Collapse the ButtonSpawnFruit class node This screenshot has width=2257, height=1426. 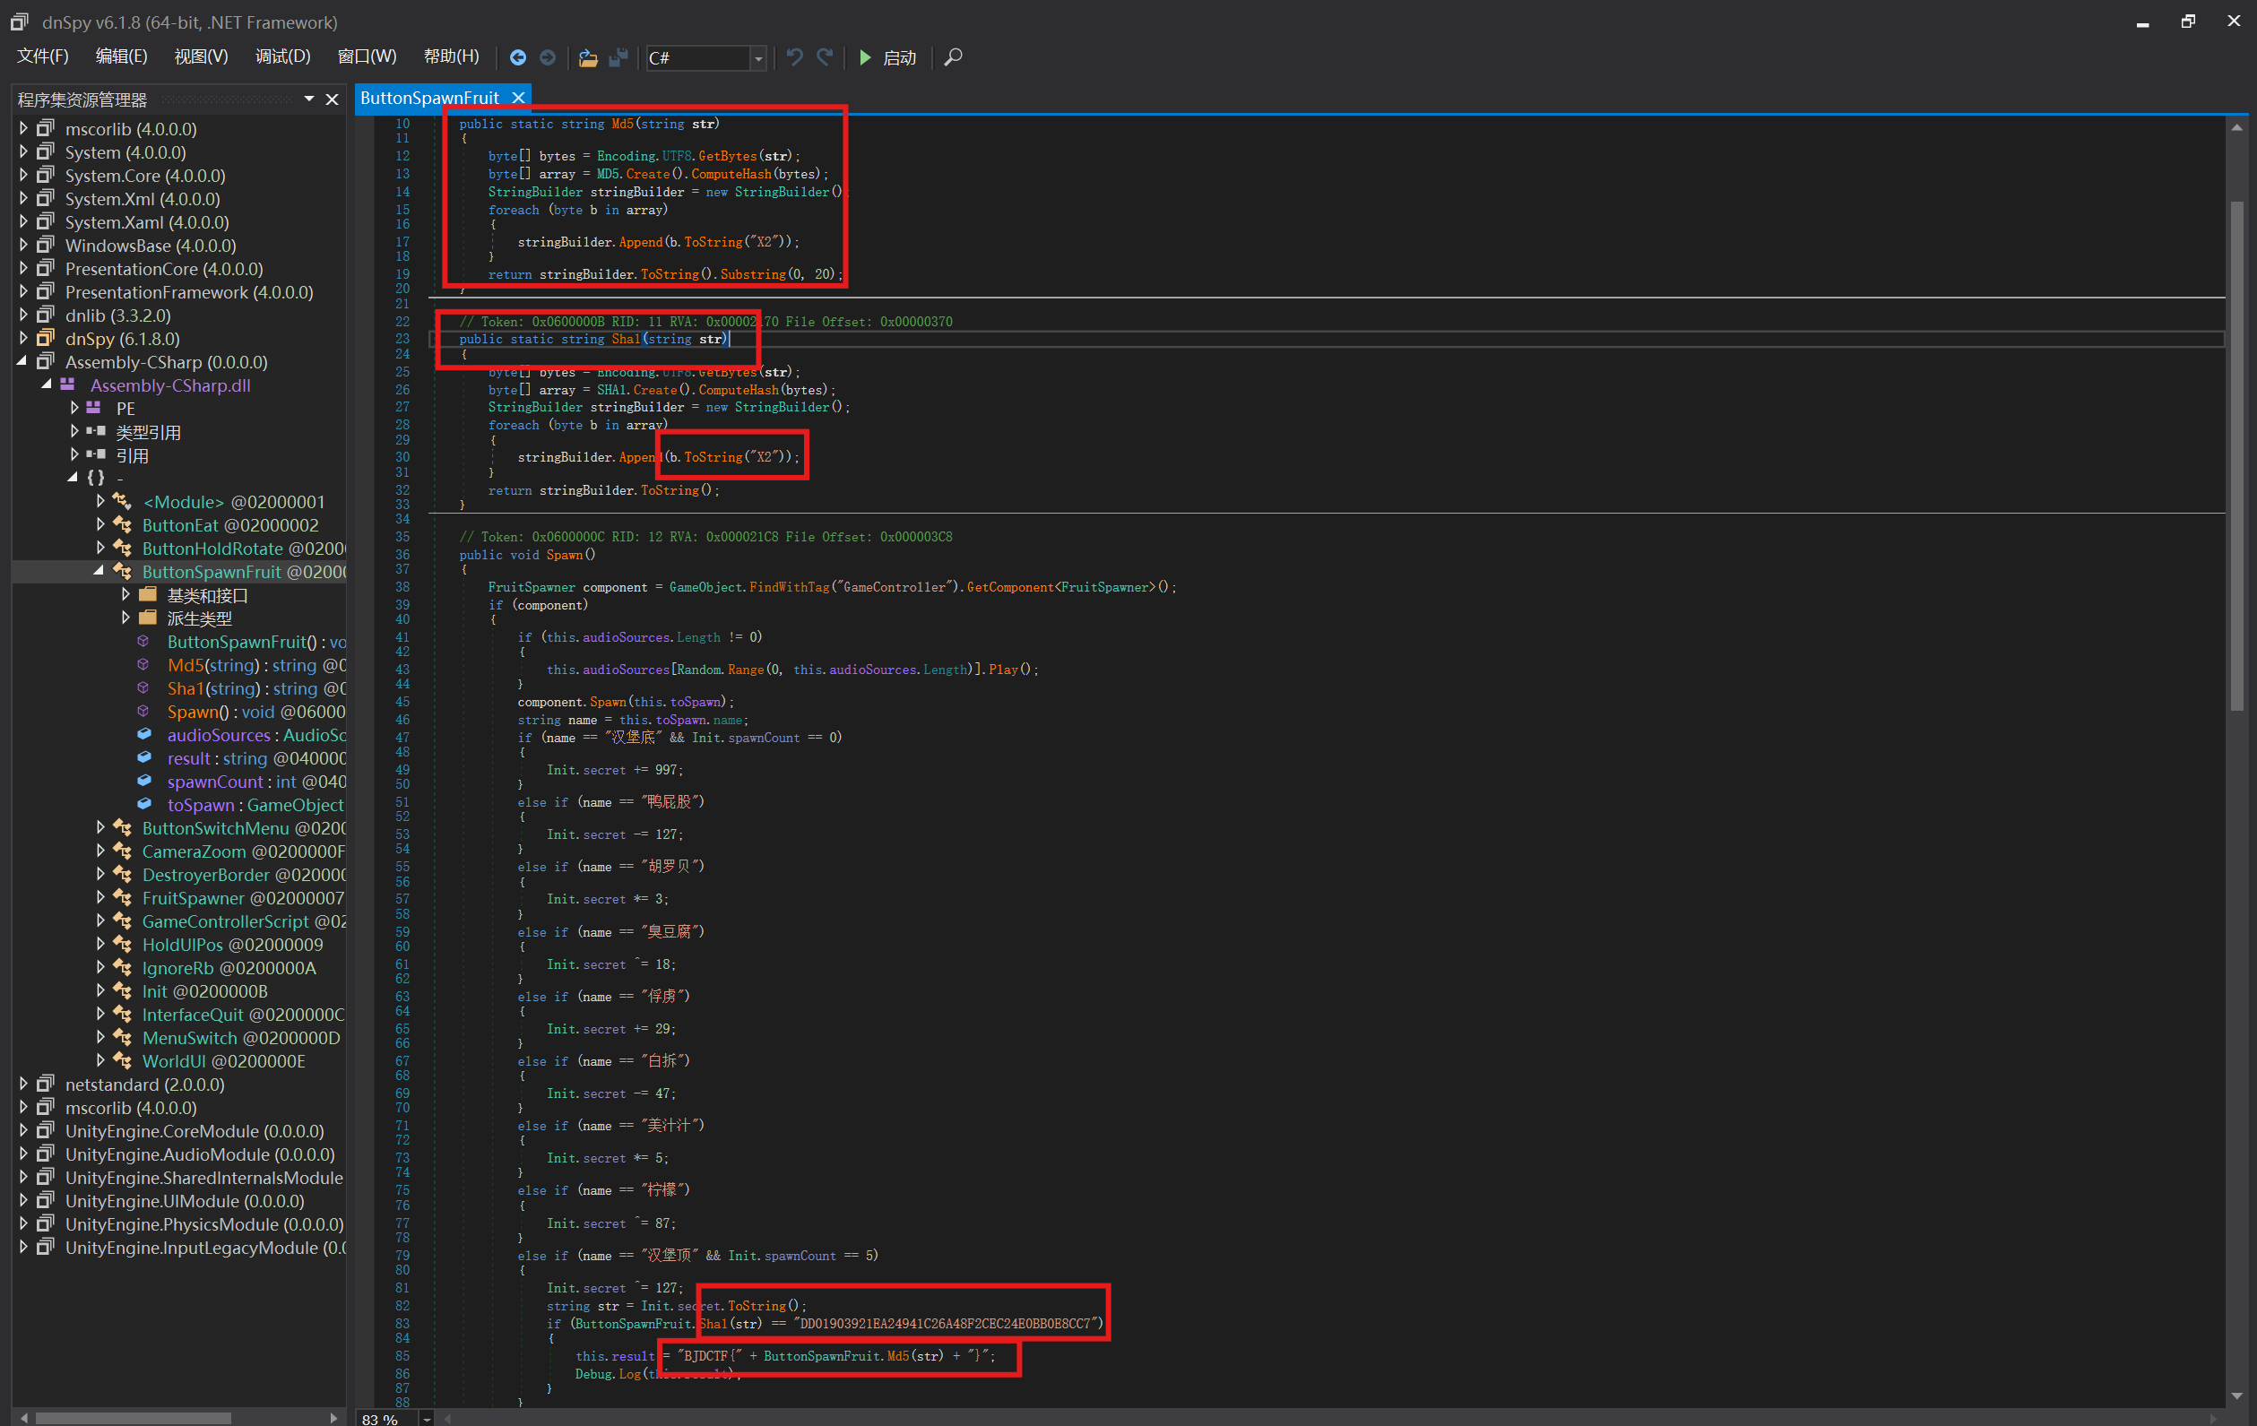[x=99, y=571]
